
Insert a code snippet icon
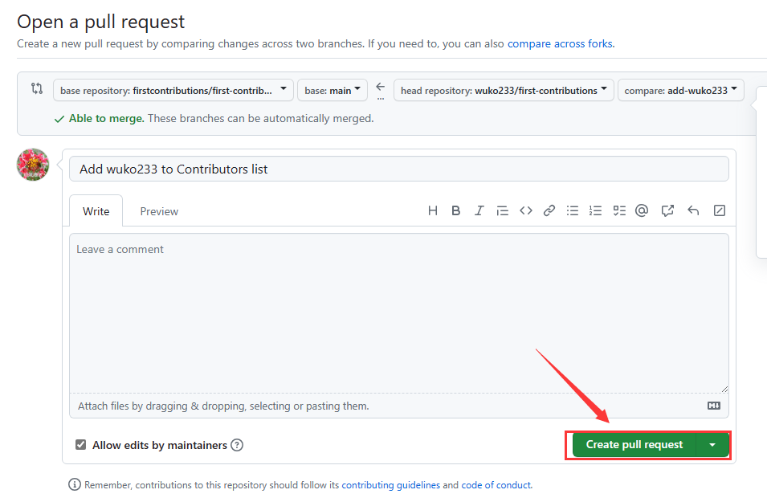526,211
